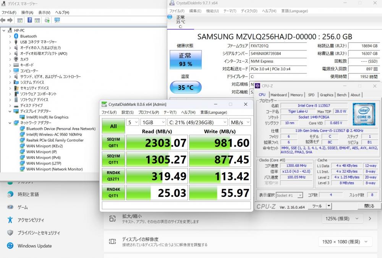Click the Device Manager back arrow icon
The width and height of the screenshot is (382, 258).
tap(3, 20)
